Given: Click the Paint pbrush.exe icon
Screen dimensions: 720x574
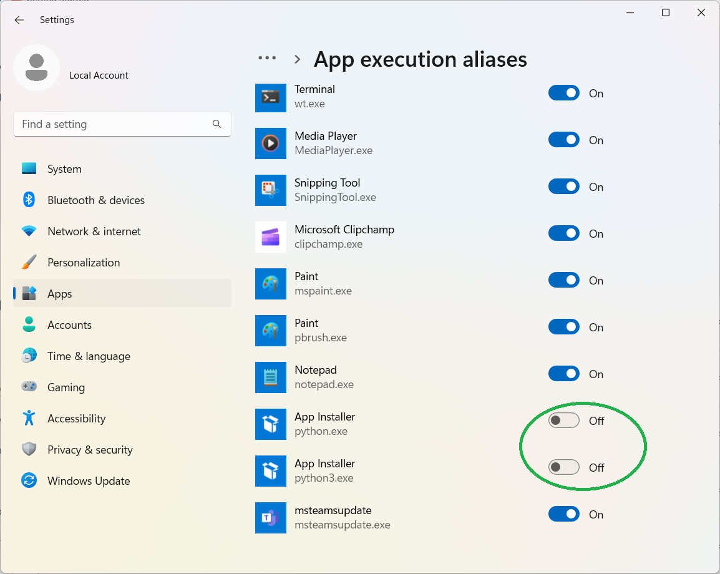Looking at the screenshot, I should click(x=271, y=331).
